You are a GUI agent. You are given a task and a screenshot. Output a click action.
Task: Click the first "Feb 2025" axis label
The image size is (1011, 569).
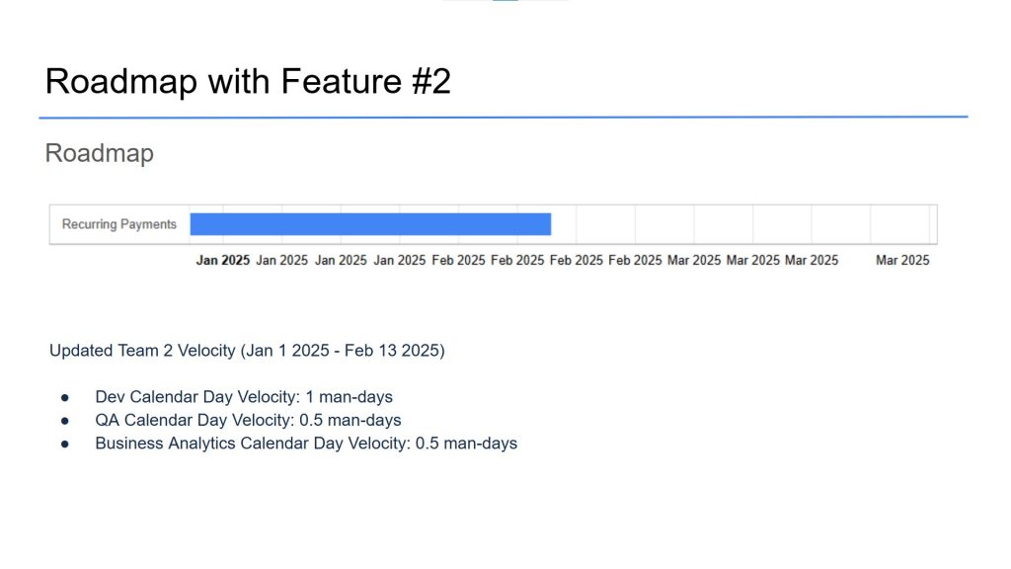pyautogui.click(x=458, y=260)
